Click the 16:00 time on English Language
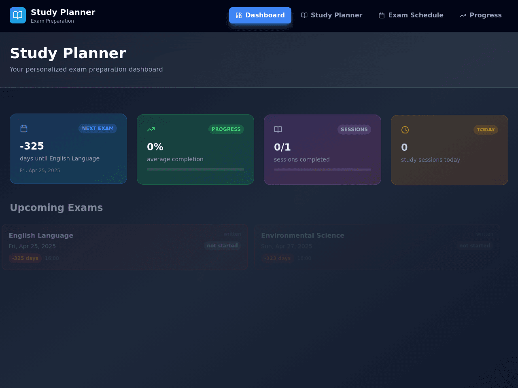The image size is (518, 388). 52,258
